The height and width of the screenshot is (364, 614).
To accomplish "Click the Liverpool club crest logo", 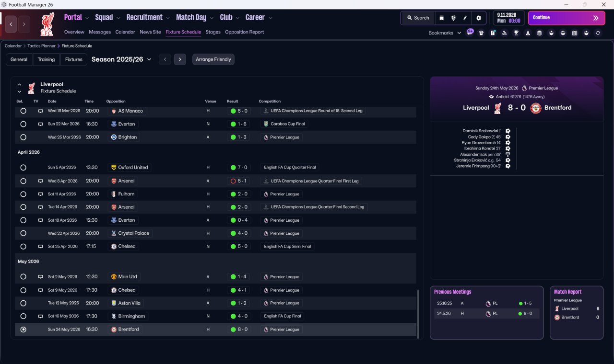I will click(47, 24).
